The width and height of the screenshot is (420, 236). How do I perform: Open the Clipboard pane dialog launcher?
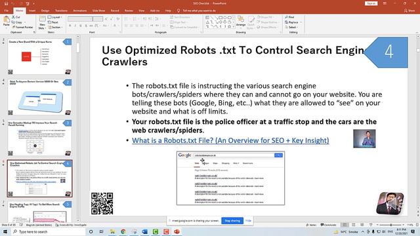click(x=34, y=32)
